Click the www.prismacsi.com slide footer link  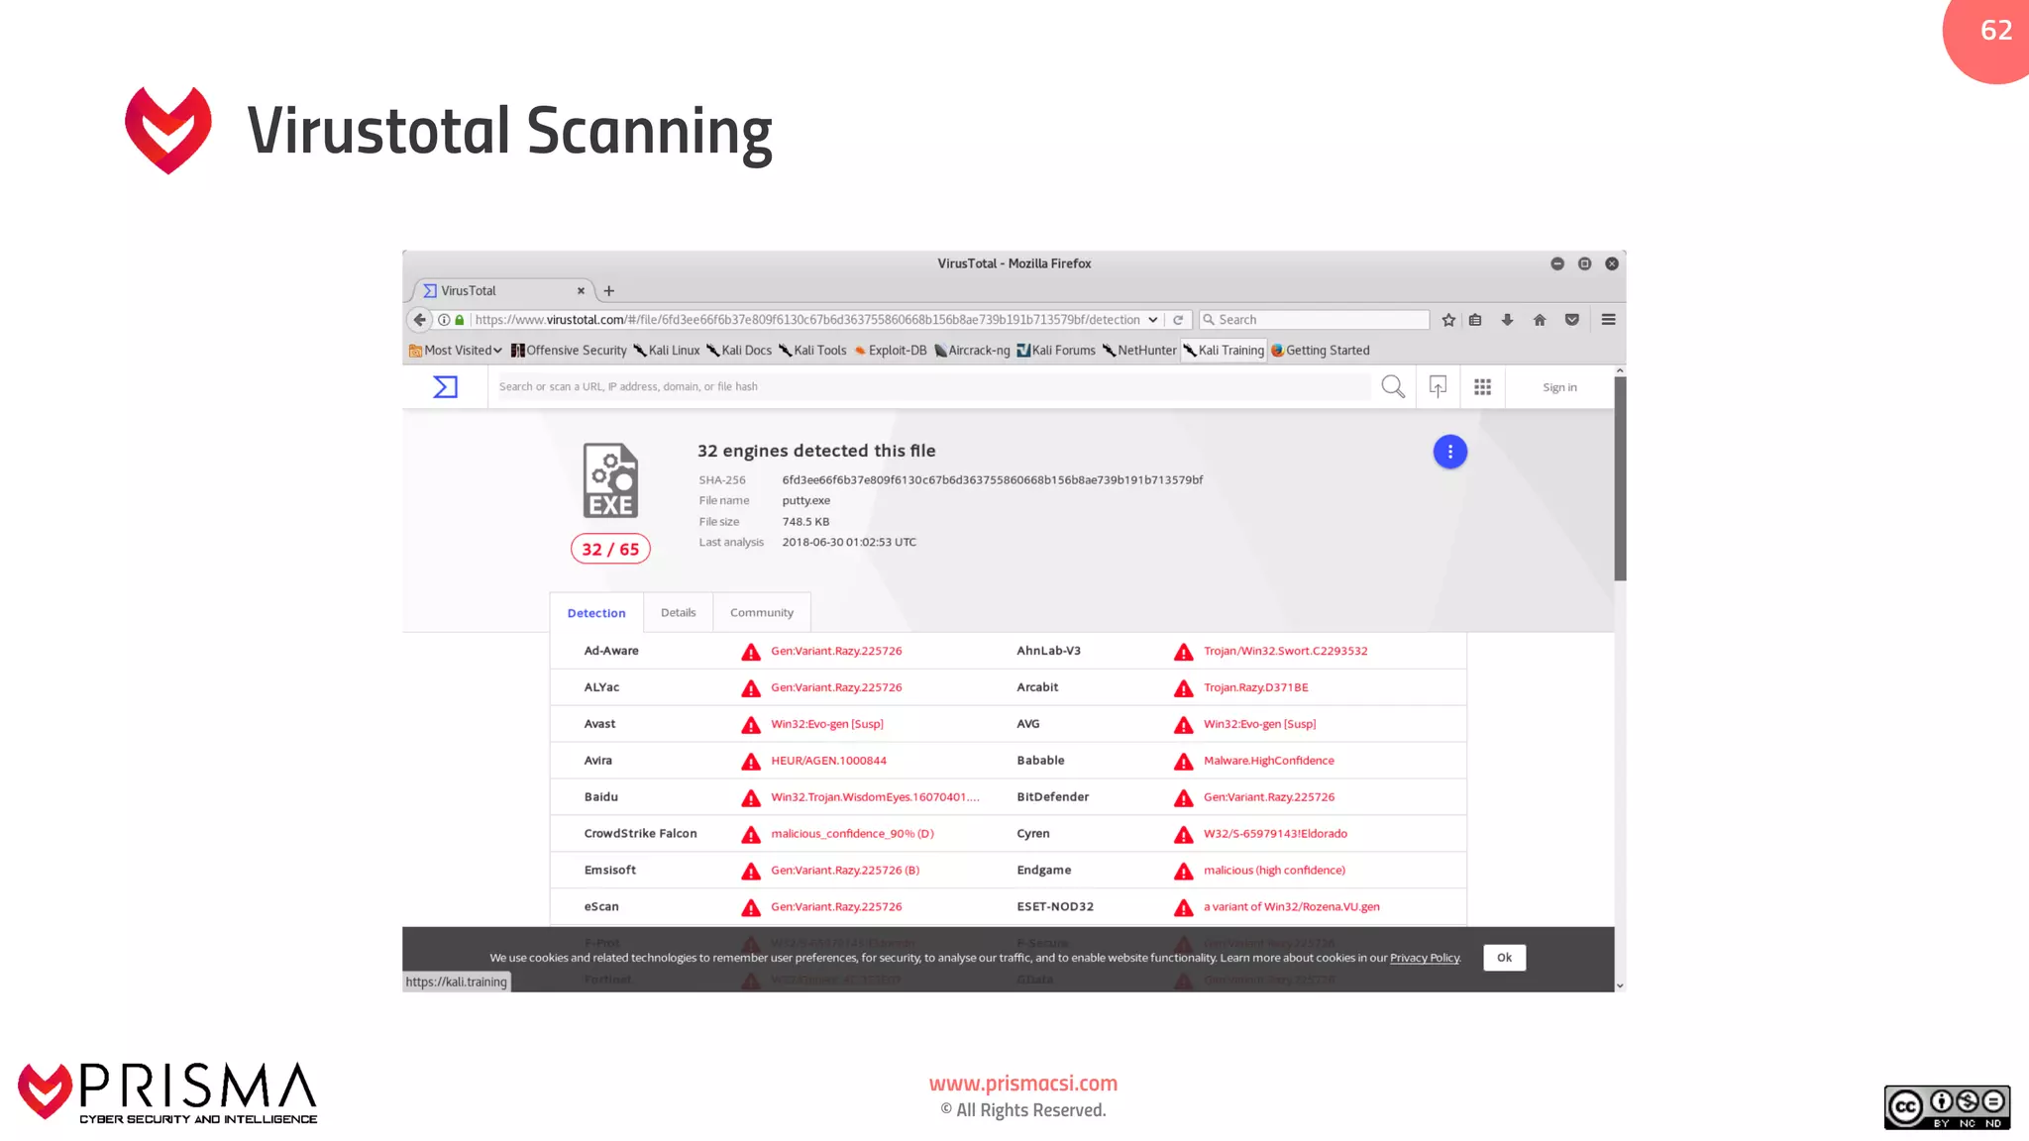pos(1022,1085)
